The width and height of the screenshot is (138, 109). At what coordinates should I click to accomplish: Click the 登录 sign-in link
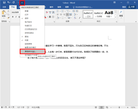point(124,7)
